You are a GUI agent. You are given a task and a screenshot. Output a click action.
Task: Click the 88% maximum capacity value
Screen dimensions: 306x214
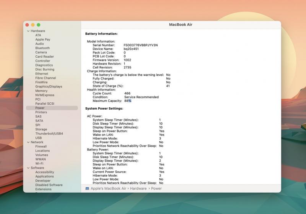128,101
